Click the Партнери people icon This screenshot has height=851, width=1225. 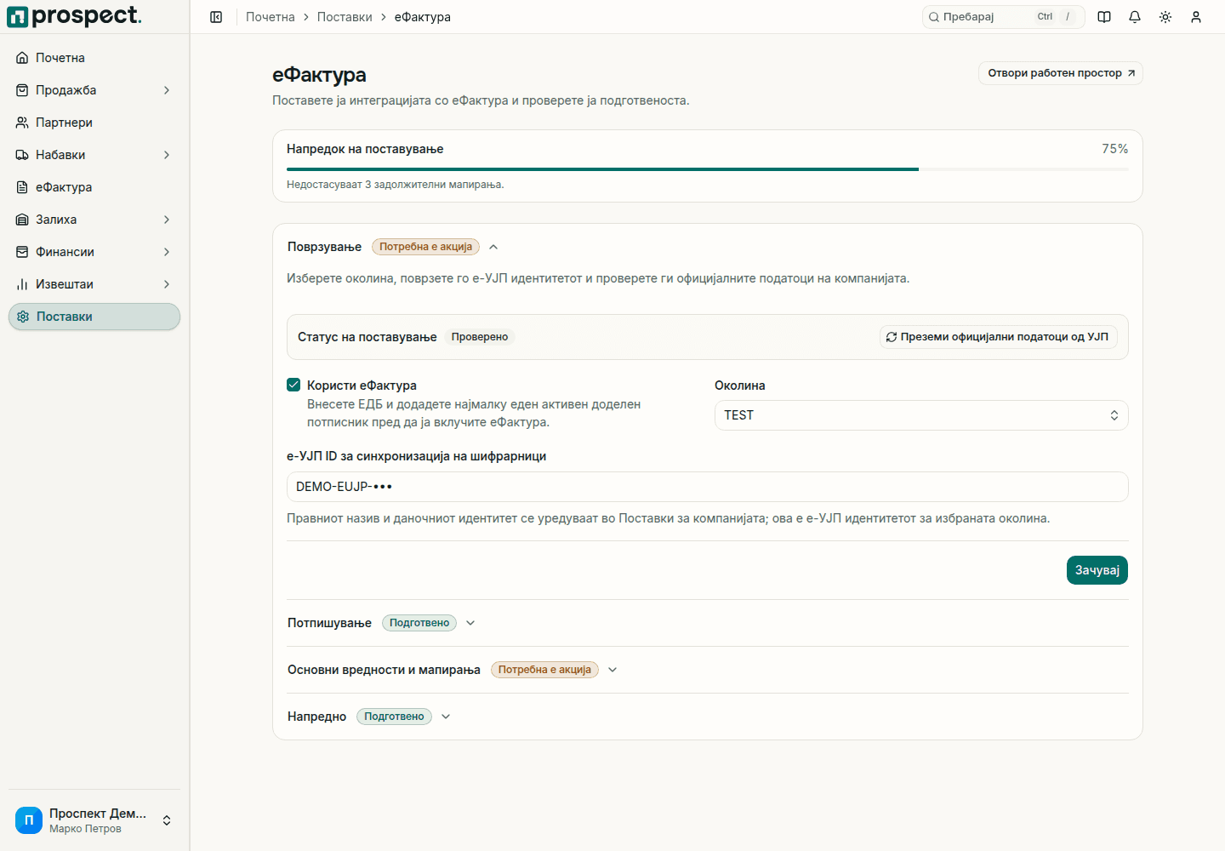pyautogui.click(x=22, y=123)
